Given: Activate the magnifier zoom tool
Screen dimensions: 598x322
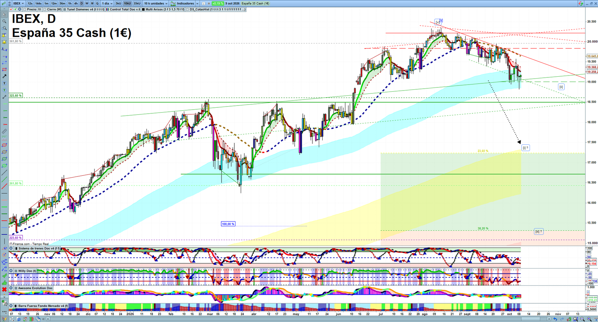Looking at the screenshot, I should click(4, 21).
